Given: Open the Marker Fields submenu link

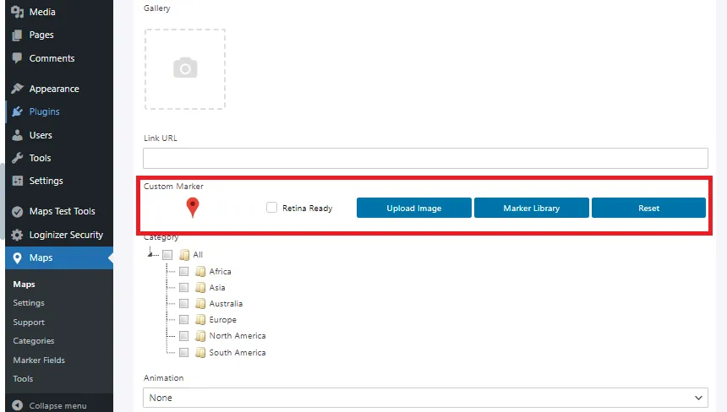Looking at the screenshot, I should point(39,360).
